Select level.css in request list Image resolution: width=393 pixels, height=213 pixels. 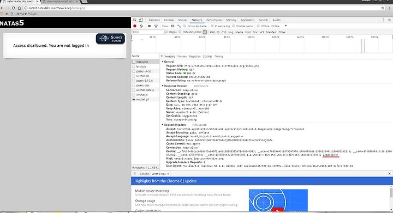click(146, 66)
